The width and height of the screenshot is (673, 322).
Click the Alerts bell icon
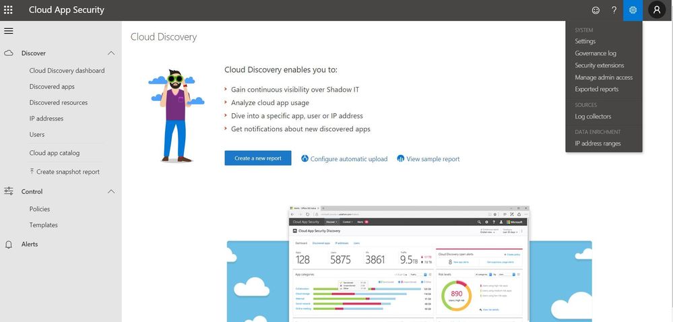(9, 245)
